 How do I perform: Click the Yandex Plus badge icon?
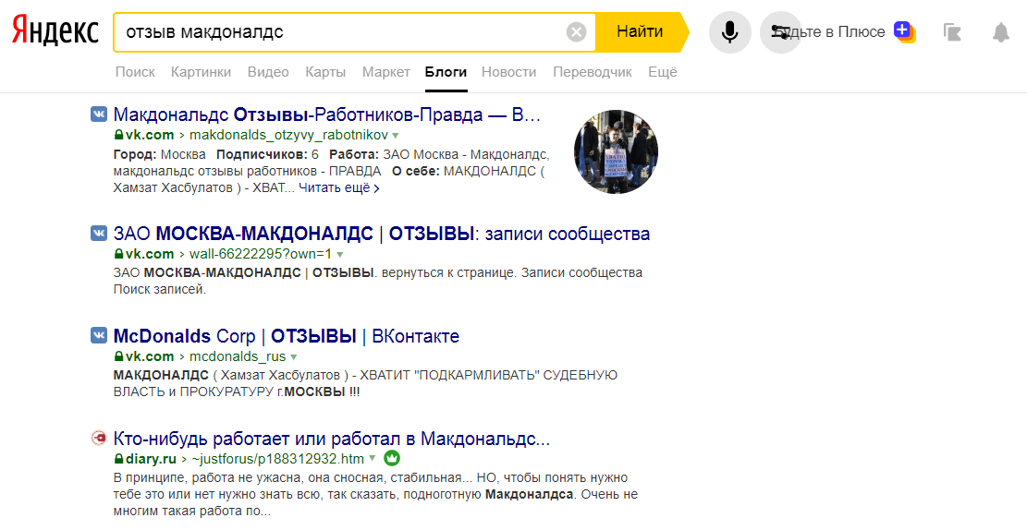[x=905, y=31]
